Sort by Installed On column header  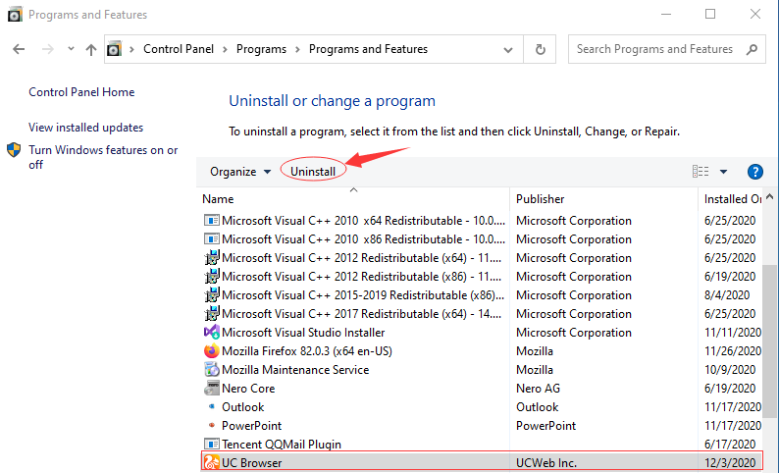[733, 199]
